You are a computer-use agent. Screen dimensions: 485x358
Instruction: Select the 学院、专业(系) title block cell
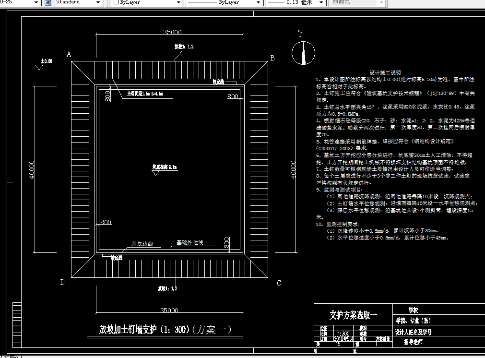[x=413, y=321]
